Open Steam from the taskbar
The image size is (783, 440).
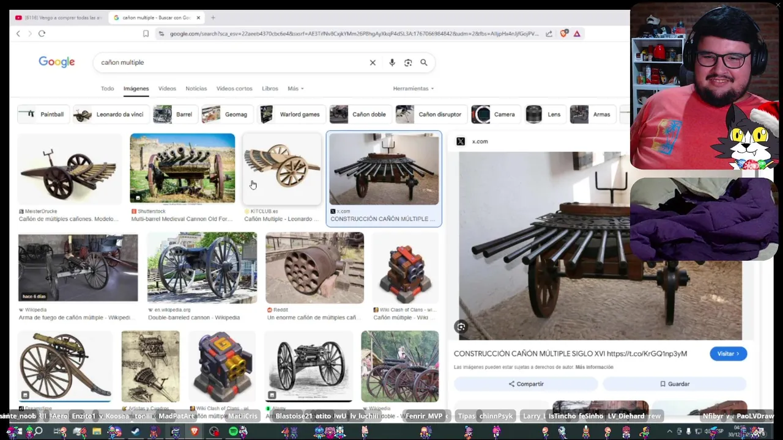click(x=135, y=431)
